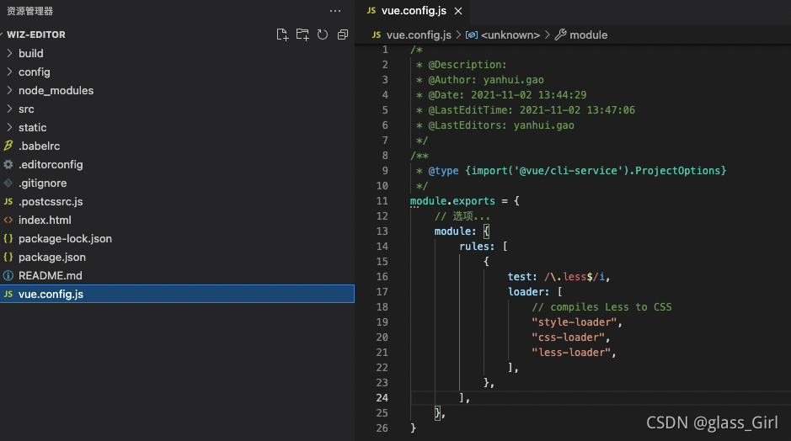The width and height of the screenshot is (791, 441).
Task: Click line number 13 in the gutter
Action: tap(382, 231)
